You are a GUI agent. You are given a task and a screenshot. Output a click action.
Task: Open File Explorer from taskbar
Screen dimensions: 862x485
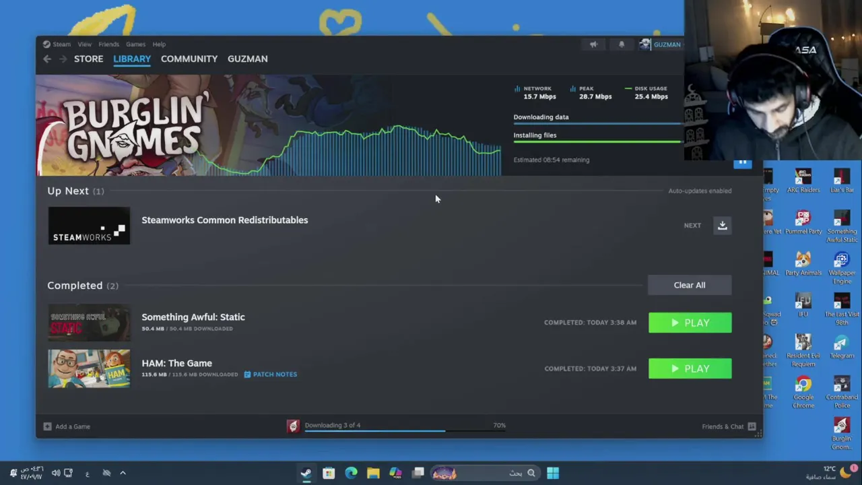click(x=373, y=473)
